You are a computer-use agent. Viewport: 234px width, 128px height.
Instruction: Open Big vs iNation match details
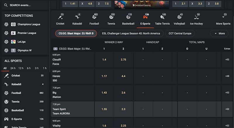[73, 93]
